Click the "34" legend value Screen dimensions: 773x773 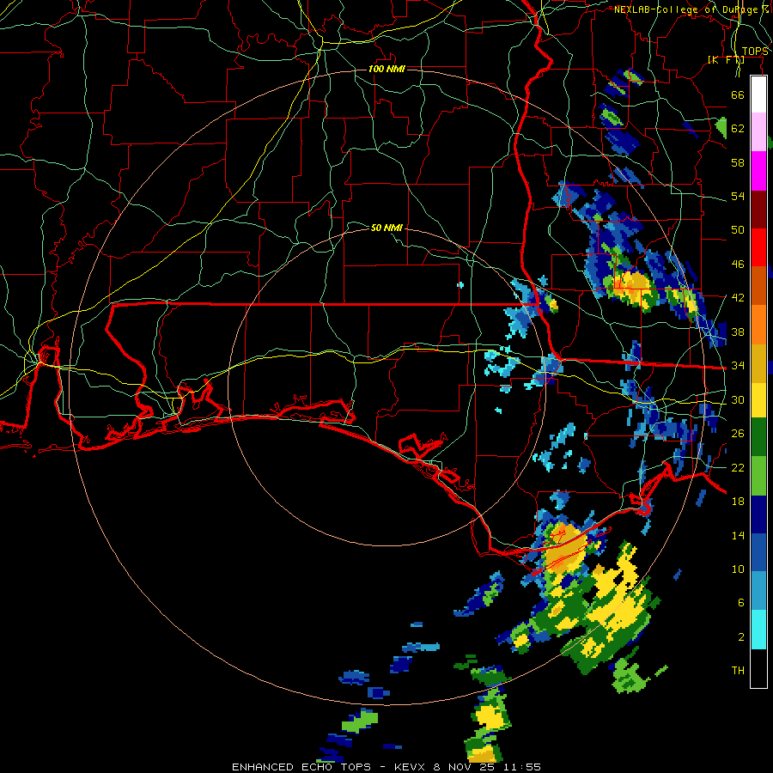pyautogui.click(x=738, y=366)
